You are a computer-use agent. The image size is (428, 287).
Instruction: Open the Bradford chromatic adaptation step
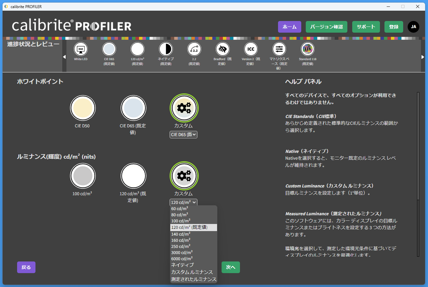[x=223, y=49]
